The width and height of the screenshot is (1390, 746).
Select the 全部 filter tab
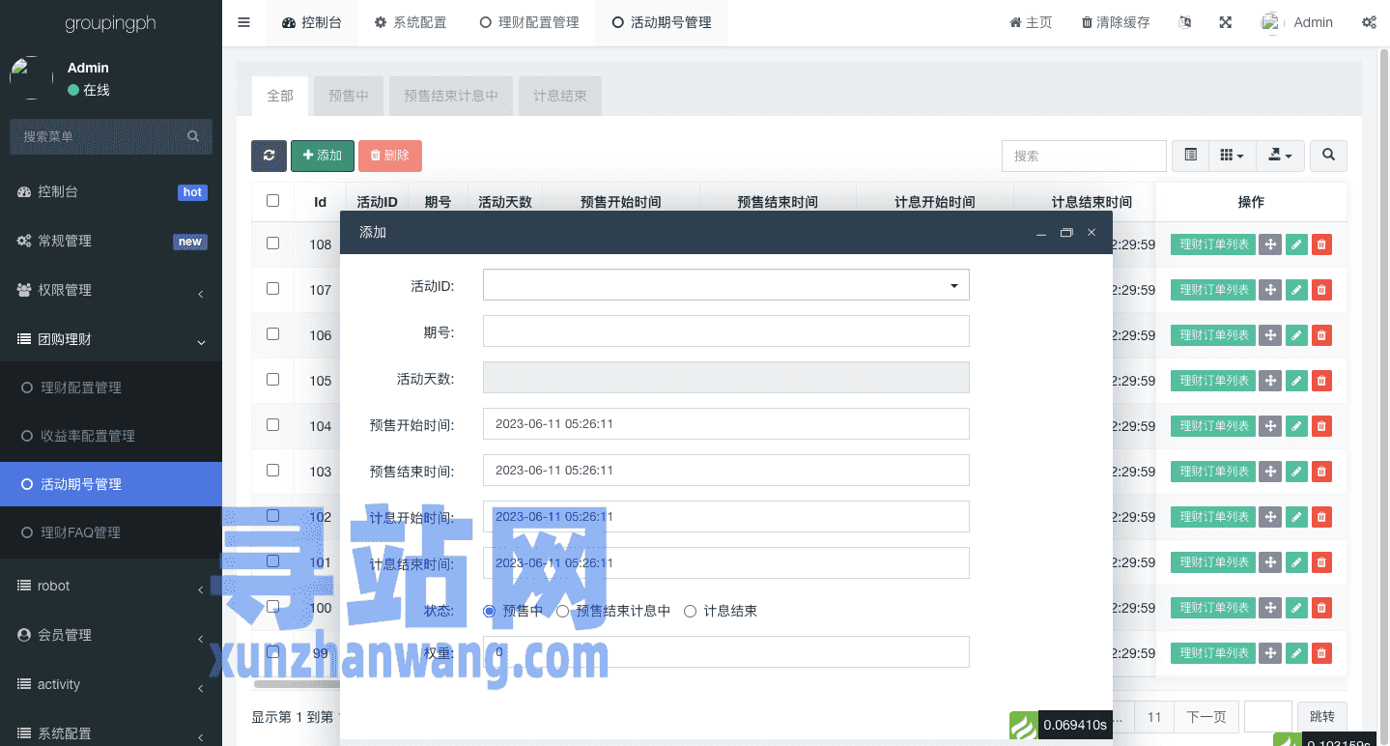click(x=280, y=96)
